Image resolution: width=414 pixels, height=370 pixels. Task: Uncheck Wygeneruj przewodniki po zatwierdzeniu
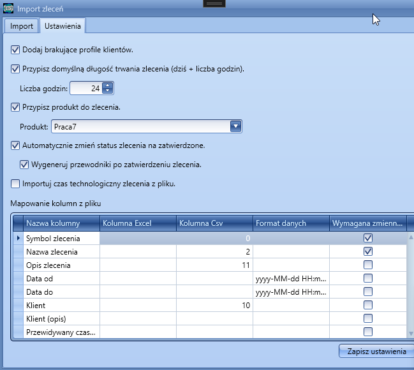coord(25,165)
